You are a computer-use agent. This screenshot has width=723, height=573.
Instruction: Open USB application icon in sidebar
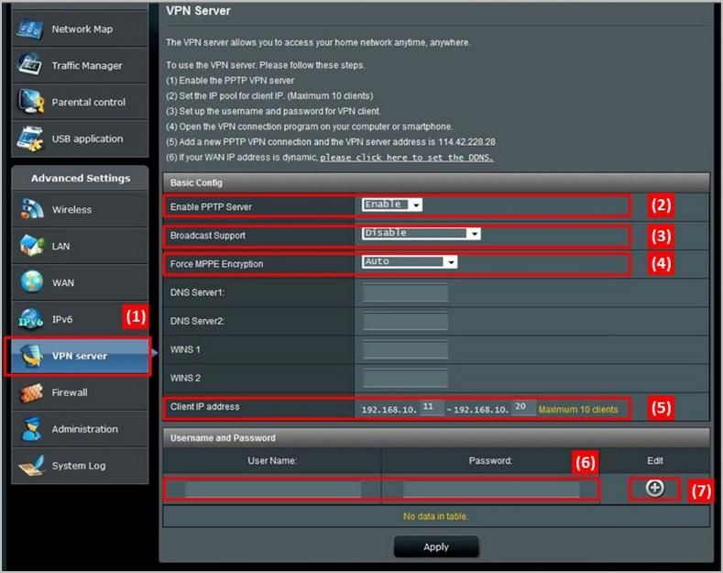click(30, 138)
